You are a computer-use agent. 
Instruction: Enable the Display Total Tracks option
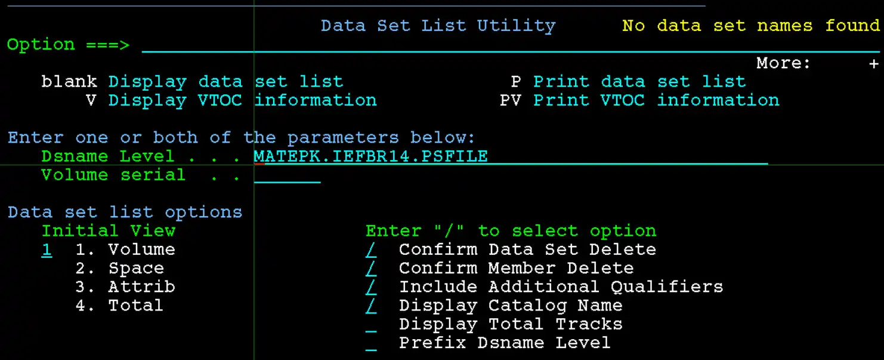click(371, 324)
